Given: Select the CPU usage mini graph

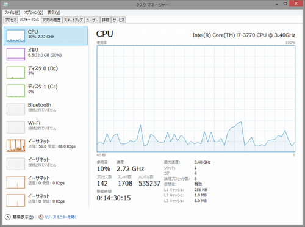Looking at the screenshot, I should pyautogui.click(x=16, y=36).
